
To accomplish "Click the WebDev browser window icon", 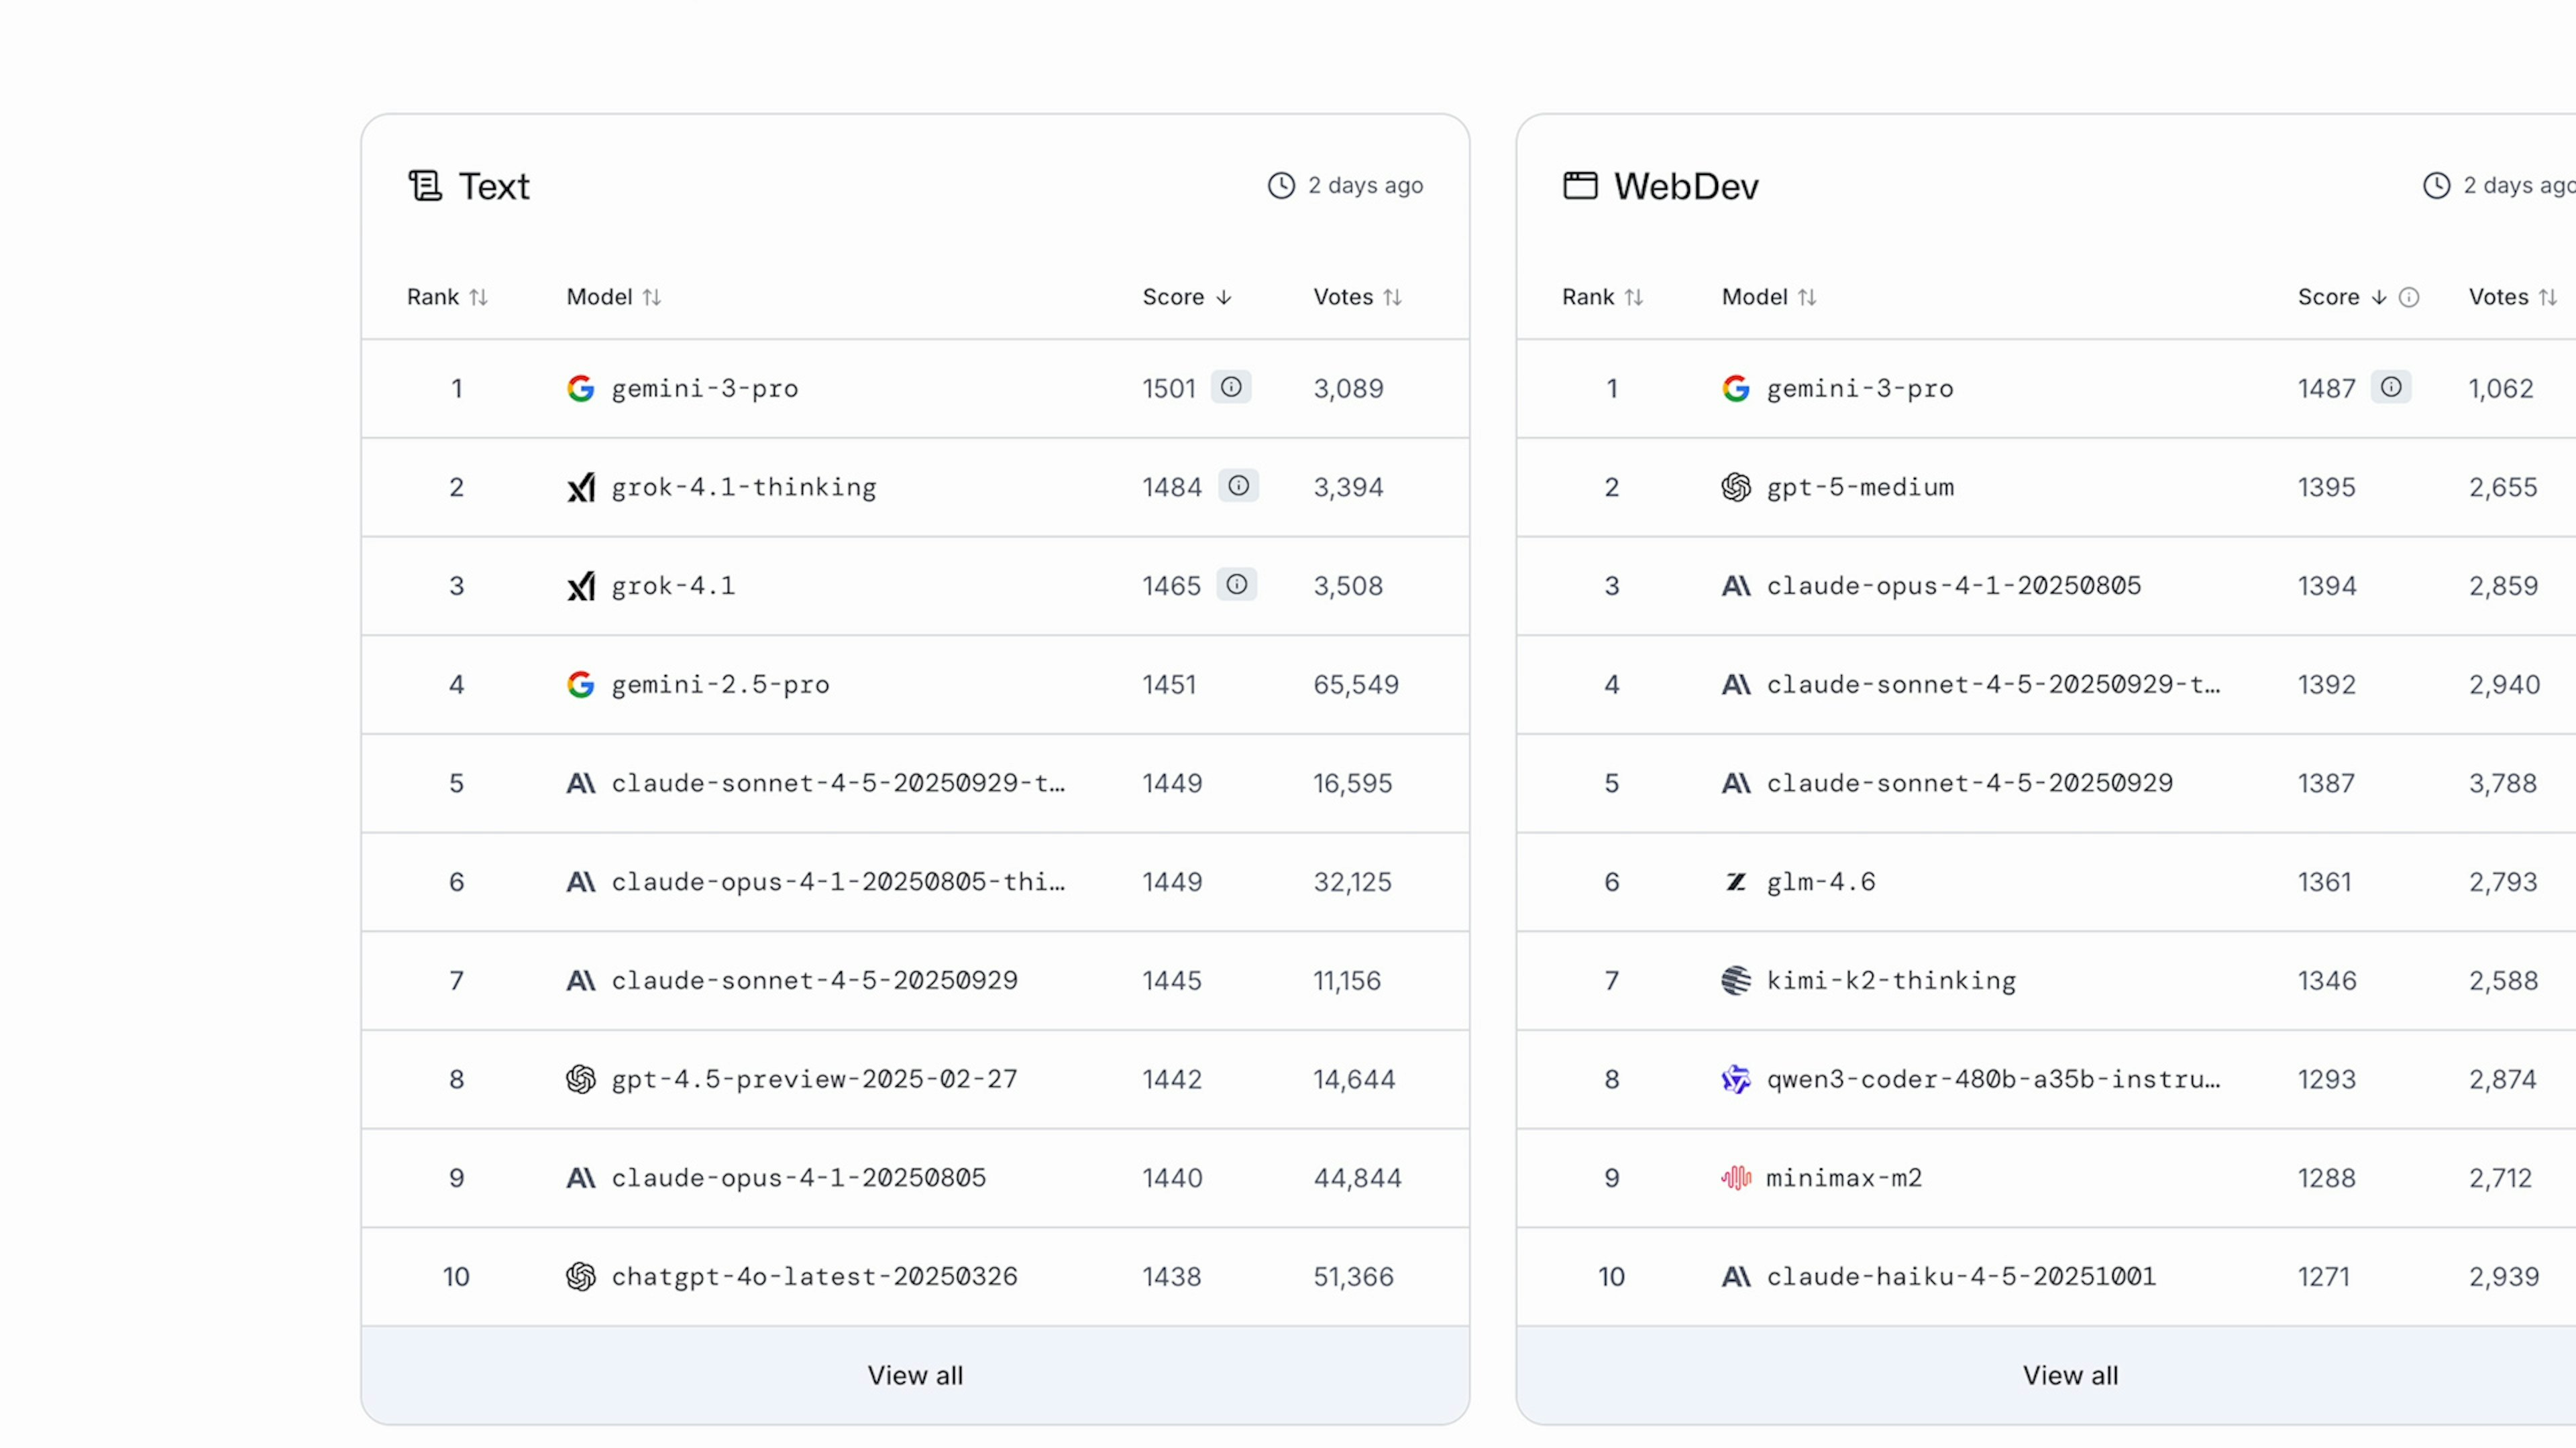I will pos(1580,186).
